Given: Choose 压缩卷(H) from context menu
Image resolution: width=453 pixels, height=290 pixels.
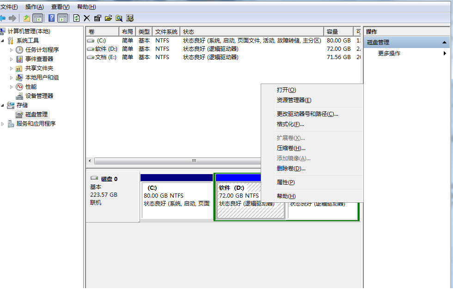Looking at the screenshot, I should click(312, 148).
